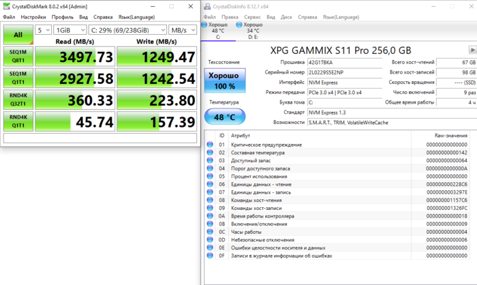
Task: Click the CrystalDiskInfo title bar icon
Action: pos(207,6)
